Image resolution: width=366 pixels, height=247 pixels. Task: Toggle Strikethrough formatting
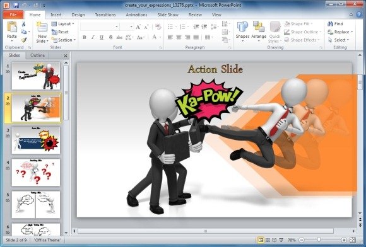(119, 37)
